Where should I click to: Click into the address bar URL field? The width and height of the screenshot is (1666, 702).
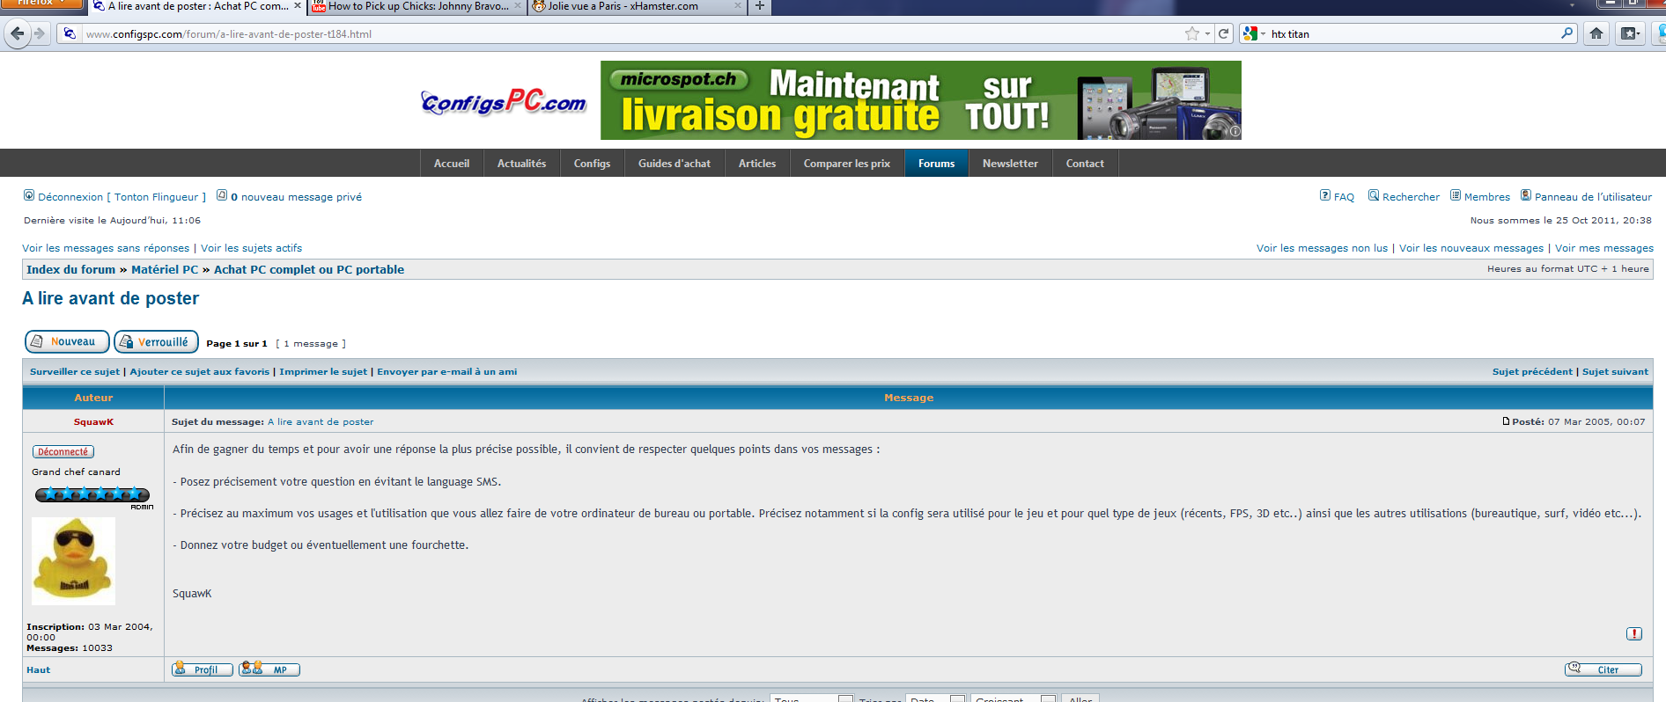tap(616, 34)
